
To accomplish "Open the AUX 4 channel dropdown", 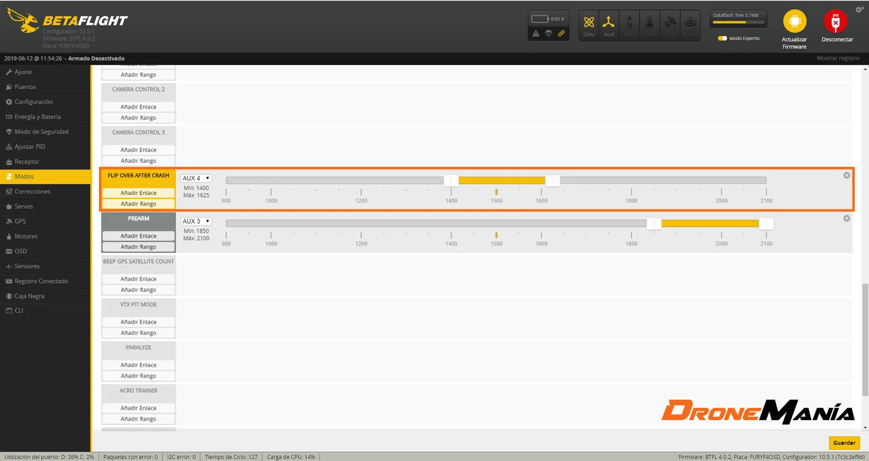I will pos(196,178).
